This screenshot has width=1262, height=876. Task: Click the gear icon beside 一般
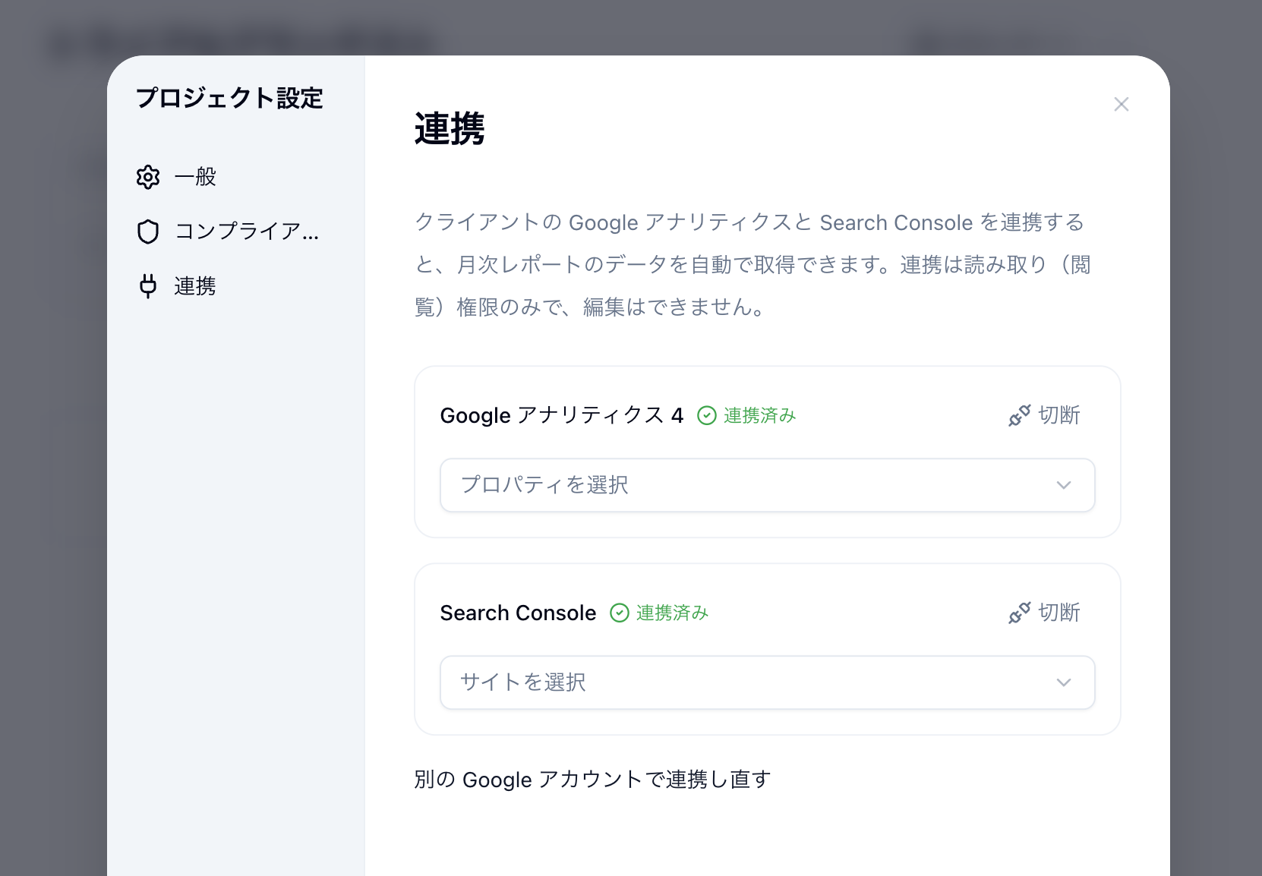pyautogui.click(x=148, y=177)
